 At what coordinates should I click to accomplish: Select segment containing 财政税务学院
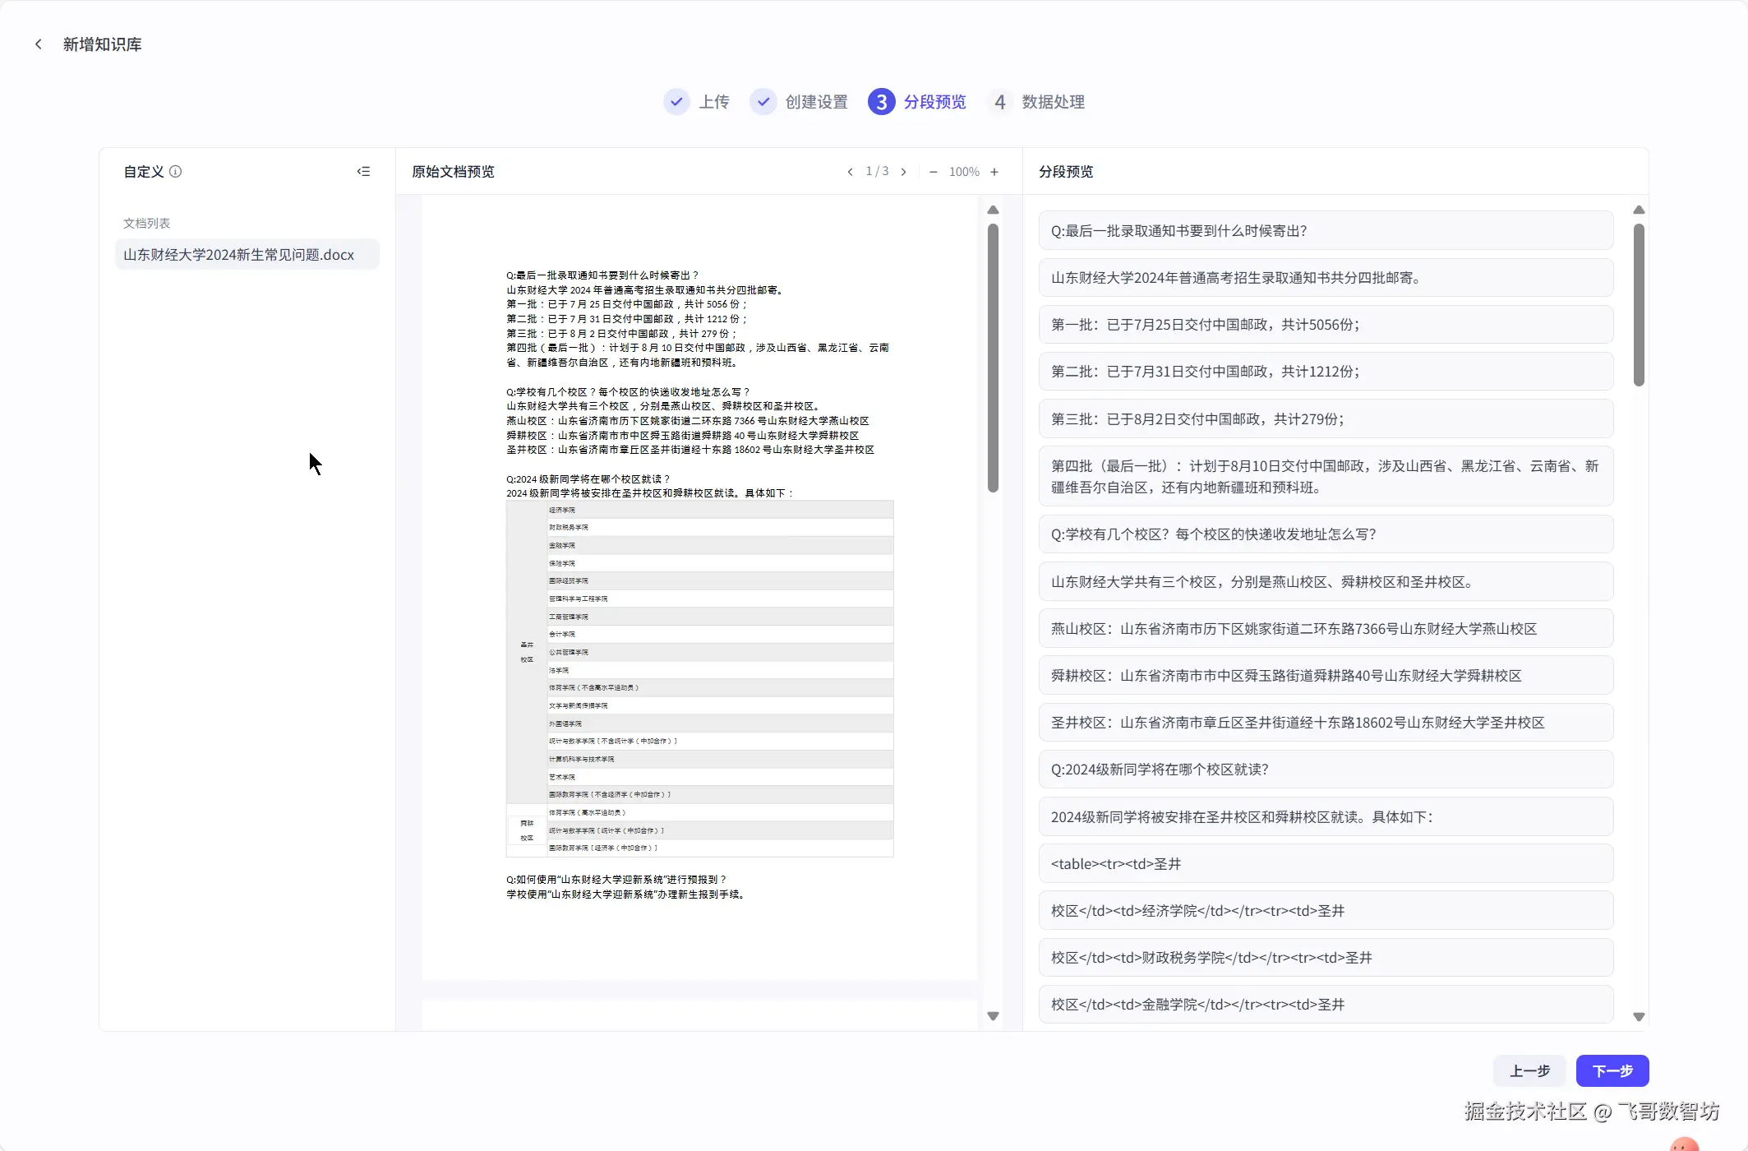point(1326,958)
